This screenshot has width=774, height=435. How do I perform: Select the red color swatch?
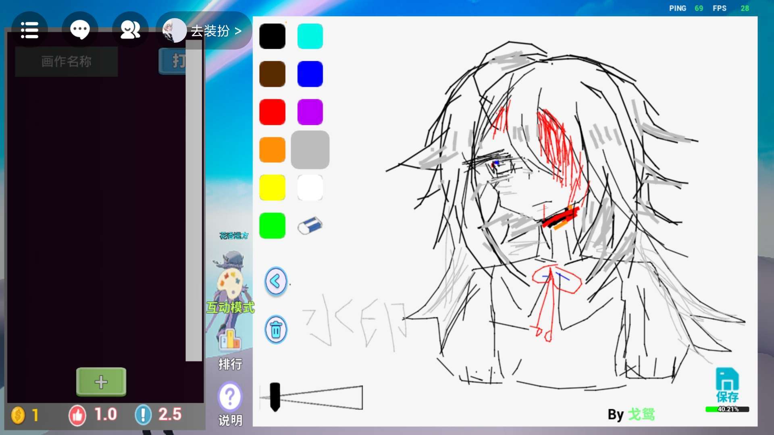272,112
